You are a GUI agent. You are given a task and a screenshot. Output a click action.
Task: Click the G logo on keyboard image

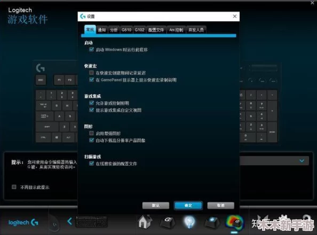pyautogui.click(x=40, y=68)
